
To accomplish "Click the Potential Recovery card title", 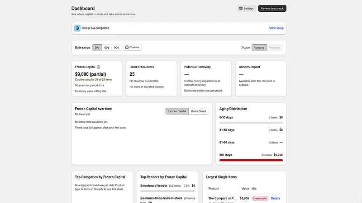I will 197,67.
